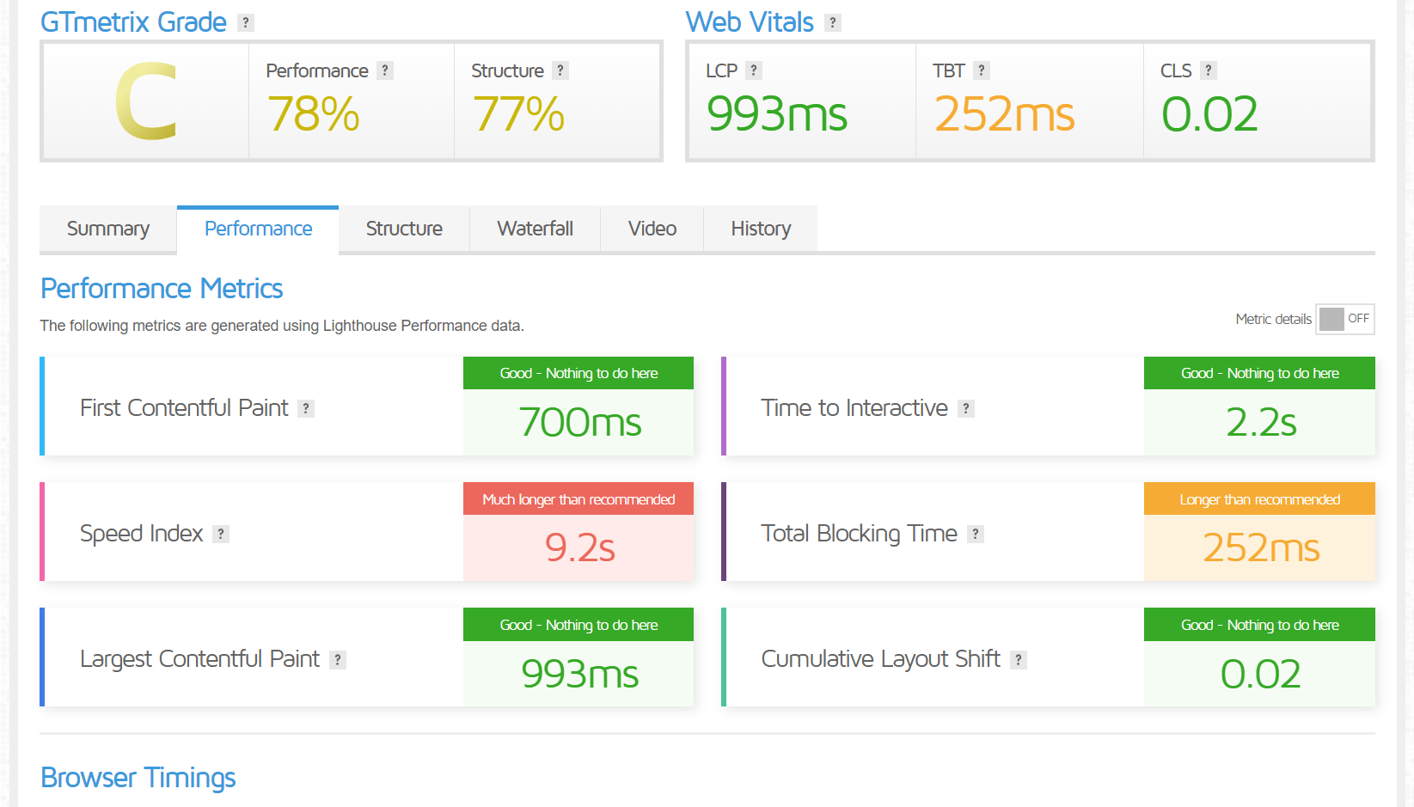Open the History tab

760,229
